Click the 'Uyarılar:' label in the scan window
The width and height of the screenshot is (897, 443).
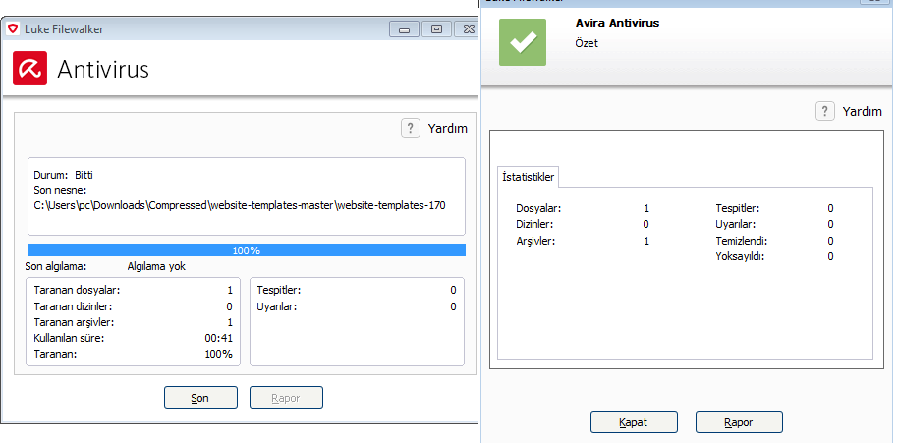click(277, 306)
